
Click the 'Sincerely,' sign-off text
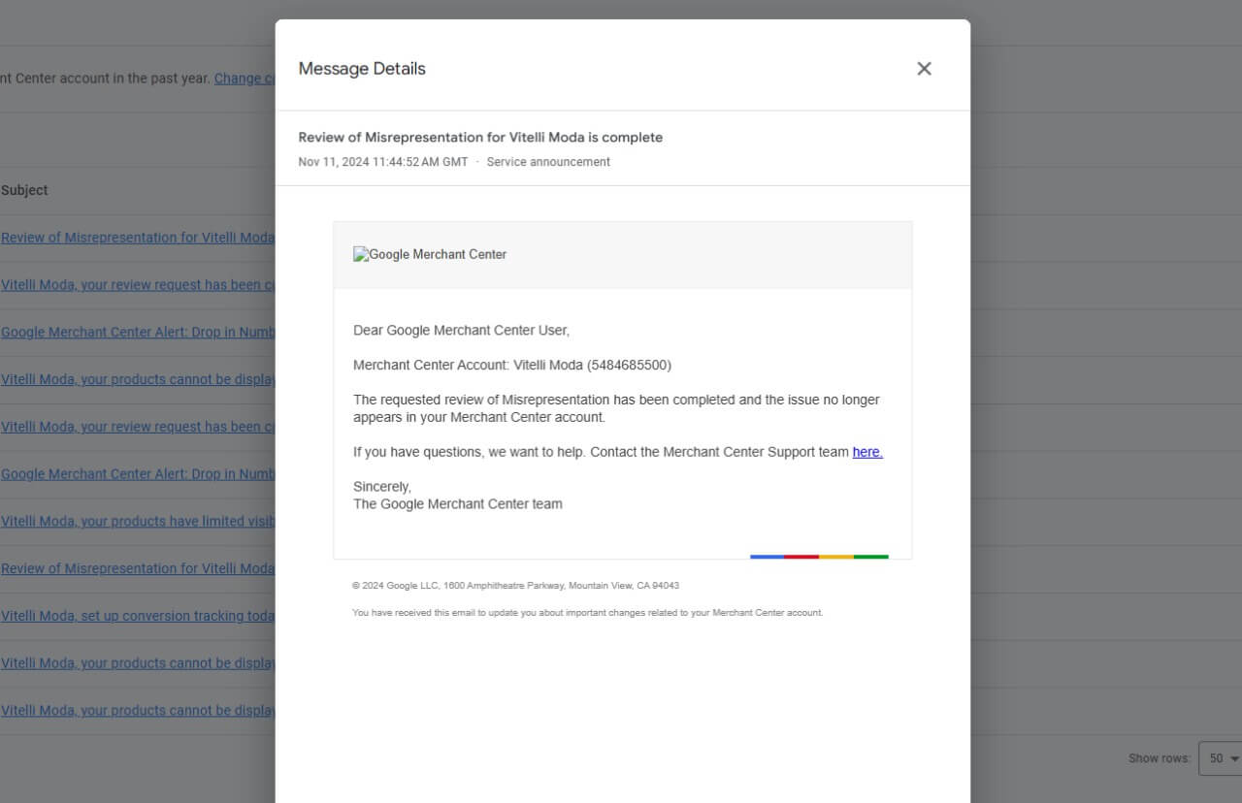pyautogui.click(x=382, y=487)
